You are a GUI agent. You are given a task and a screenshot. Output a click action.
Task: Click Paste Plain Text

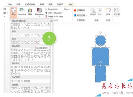click(54, 16)
